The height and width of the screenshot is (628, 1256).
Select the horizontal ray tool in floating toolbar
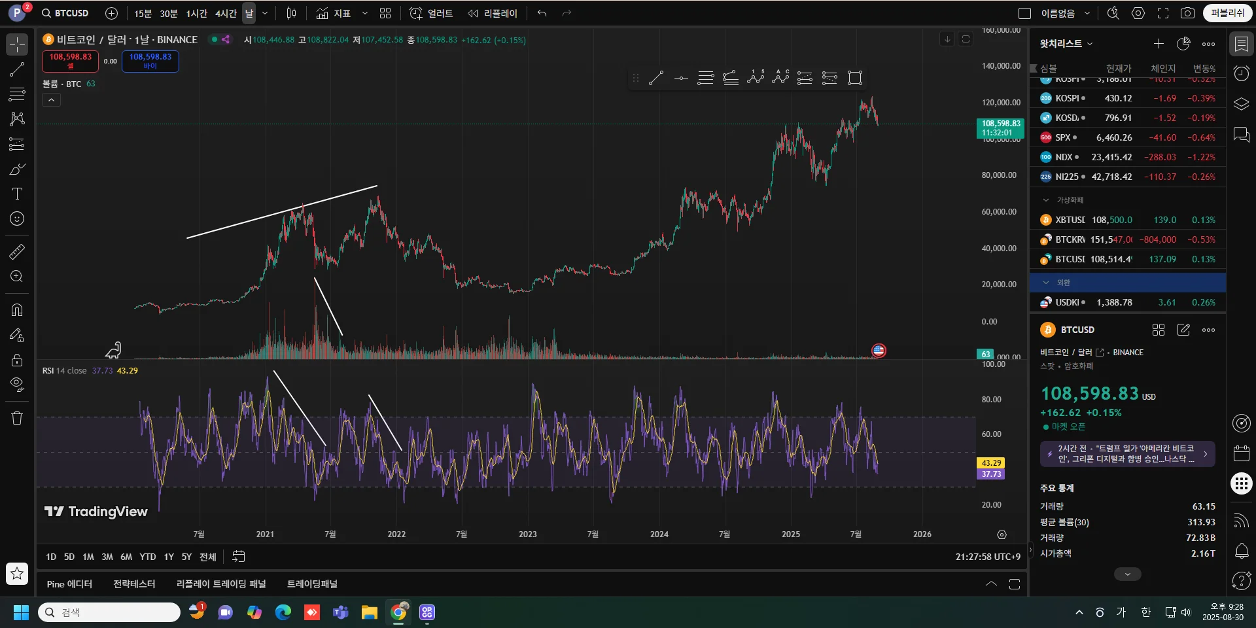click(x=681, y=78)
